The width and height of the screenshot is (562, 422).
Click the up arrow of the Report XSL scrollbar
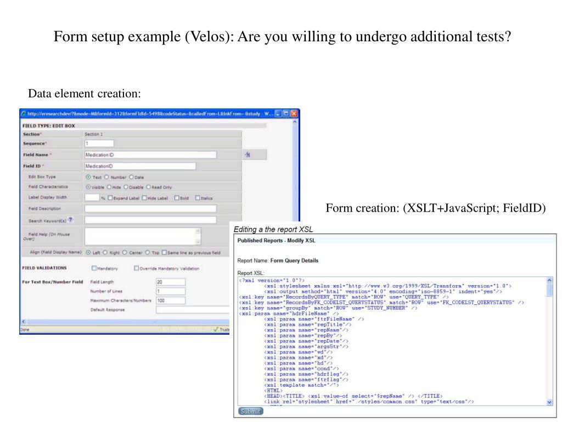pyautogui.click(x=550, y=280)
